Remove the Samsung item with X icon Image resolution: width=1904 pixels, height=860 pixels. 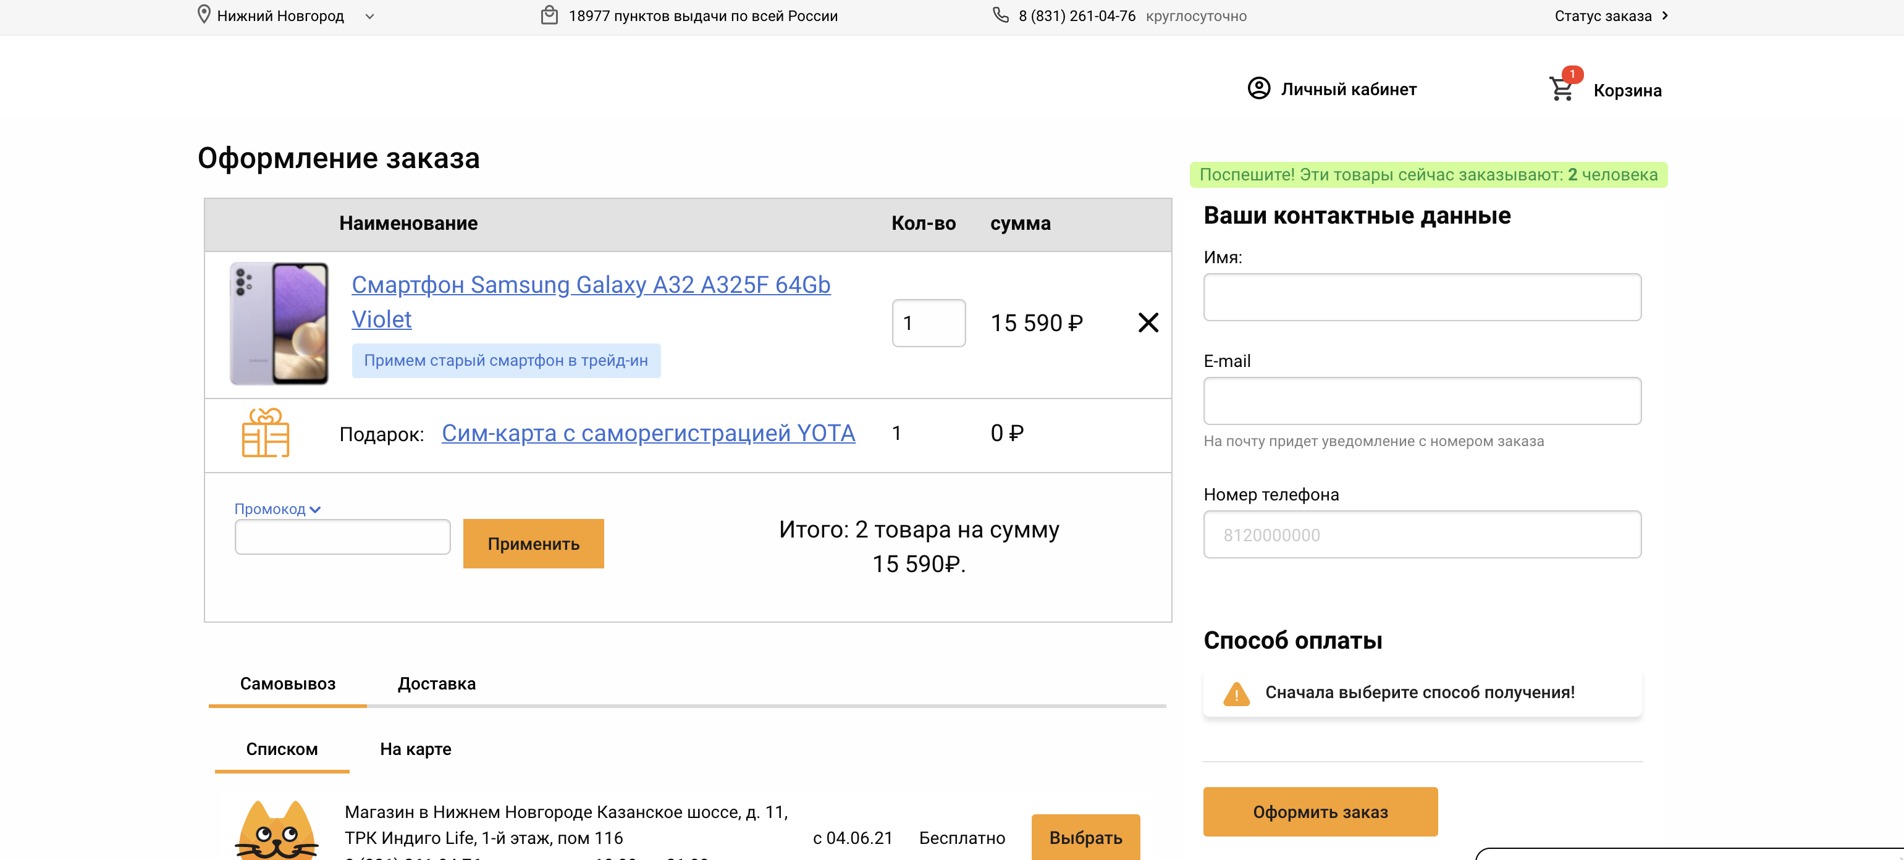pyautogui.click(x=1148, y=322)
